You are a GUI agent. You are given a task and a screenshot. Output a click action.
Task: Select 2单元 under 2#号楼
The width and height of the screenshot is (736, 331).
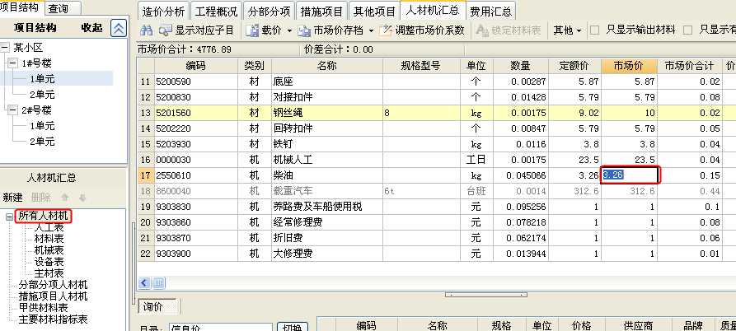(x=42, y=141)
